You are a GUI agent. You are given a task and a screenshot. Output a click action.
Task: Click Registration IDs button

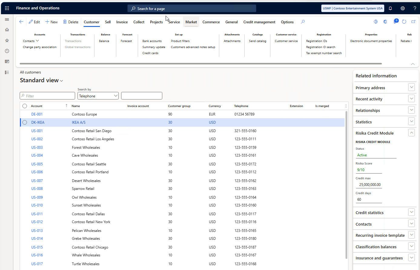[x=316, y=41]
